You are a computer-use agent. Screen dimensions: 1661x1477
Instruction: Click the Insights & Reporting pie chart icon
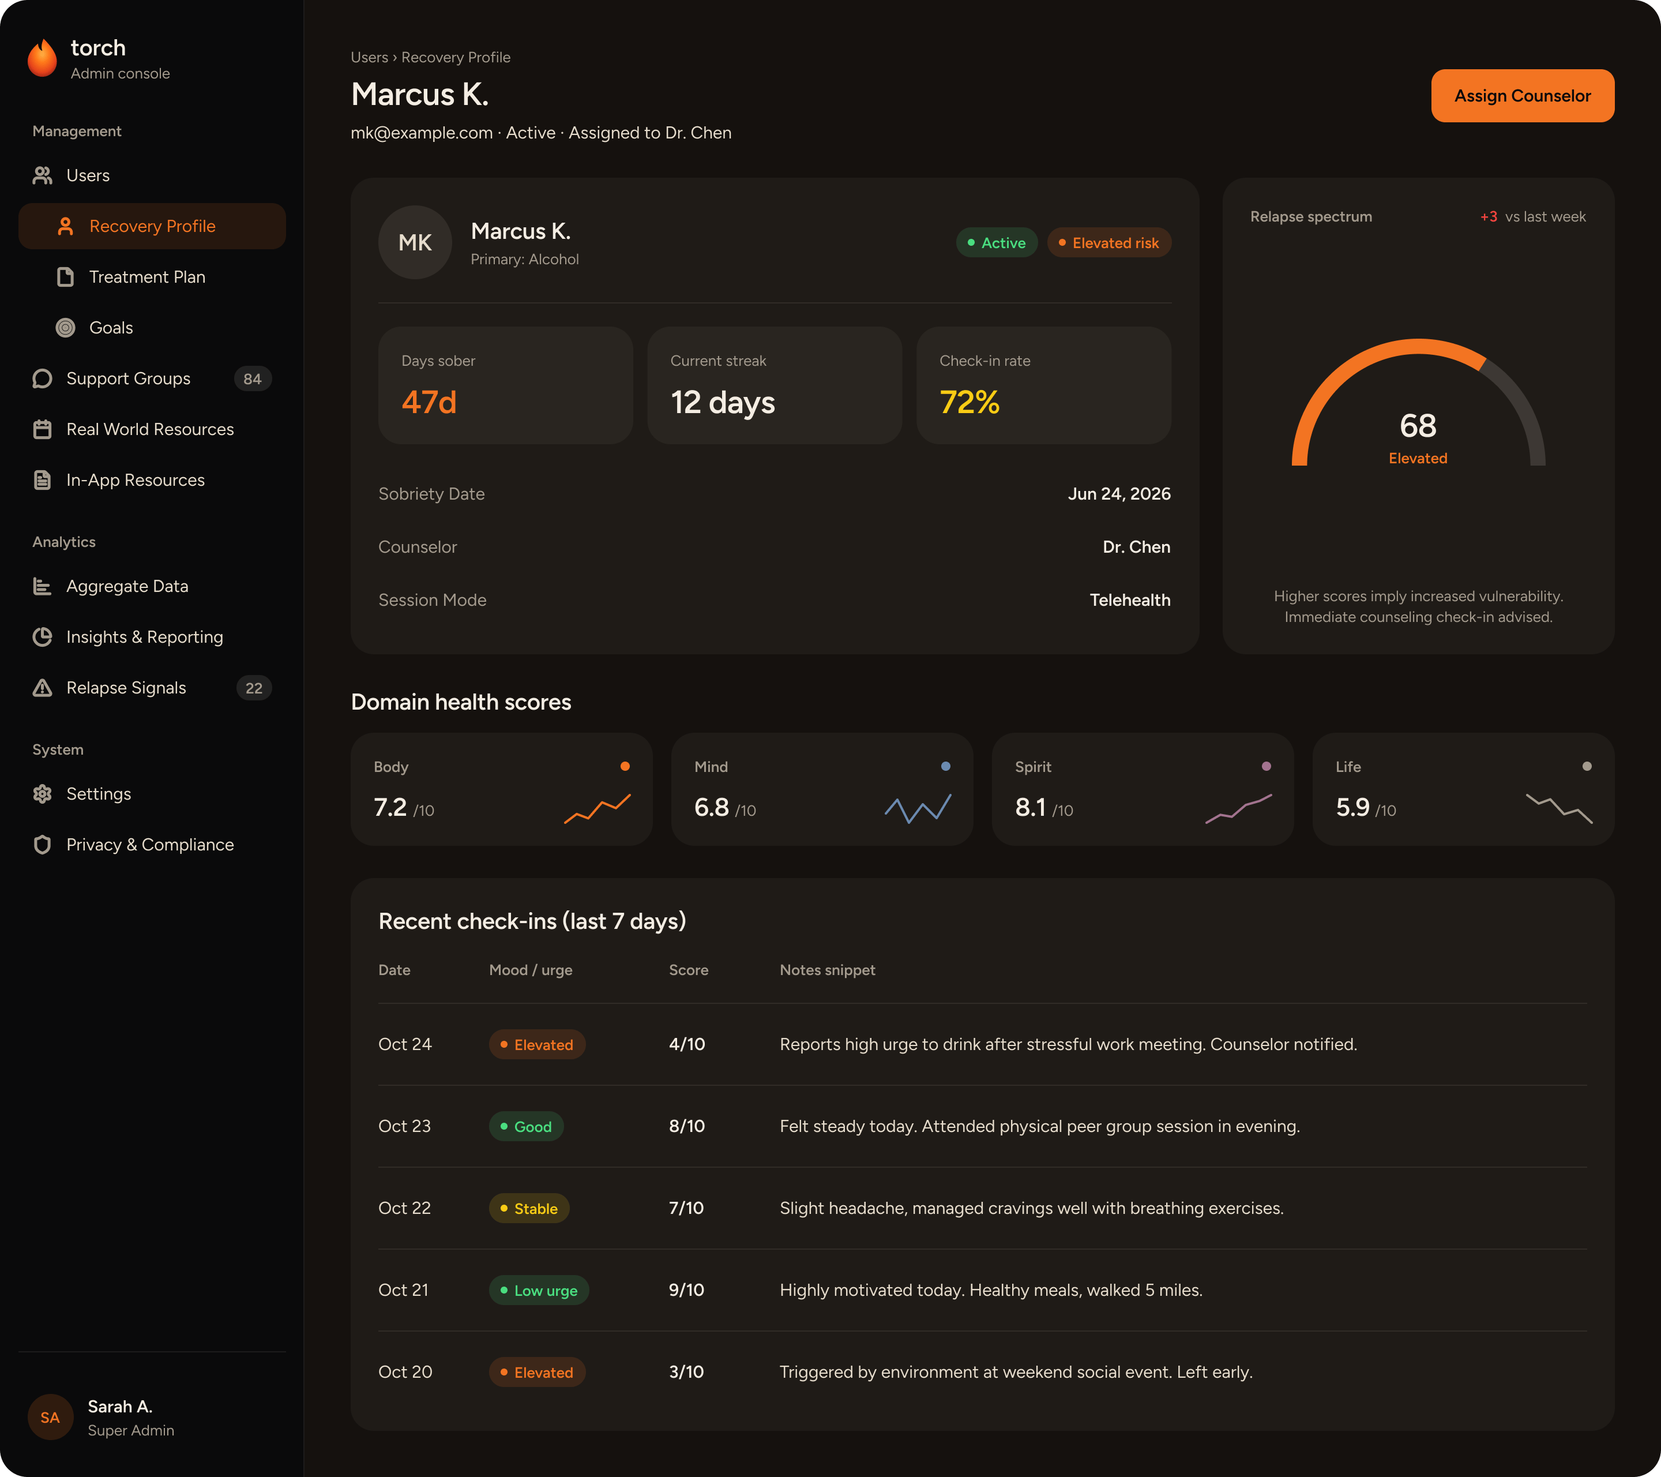click(x=42, y=638)
